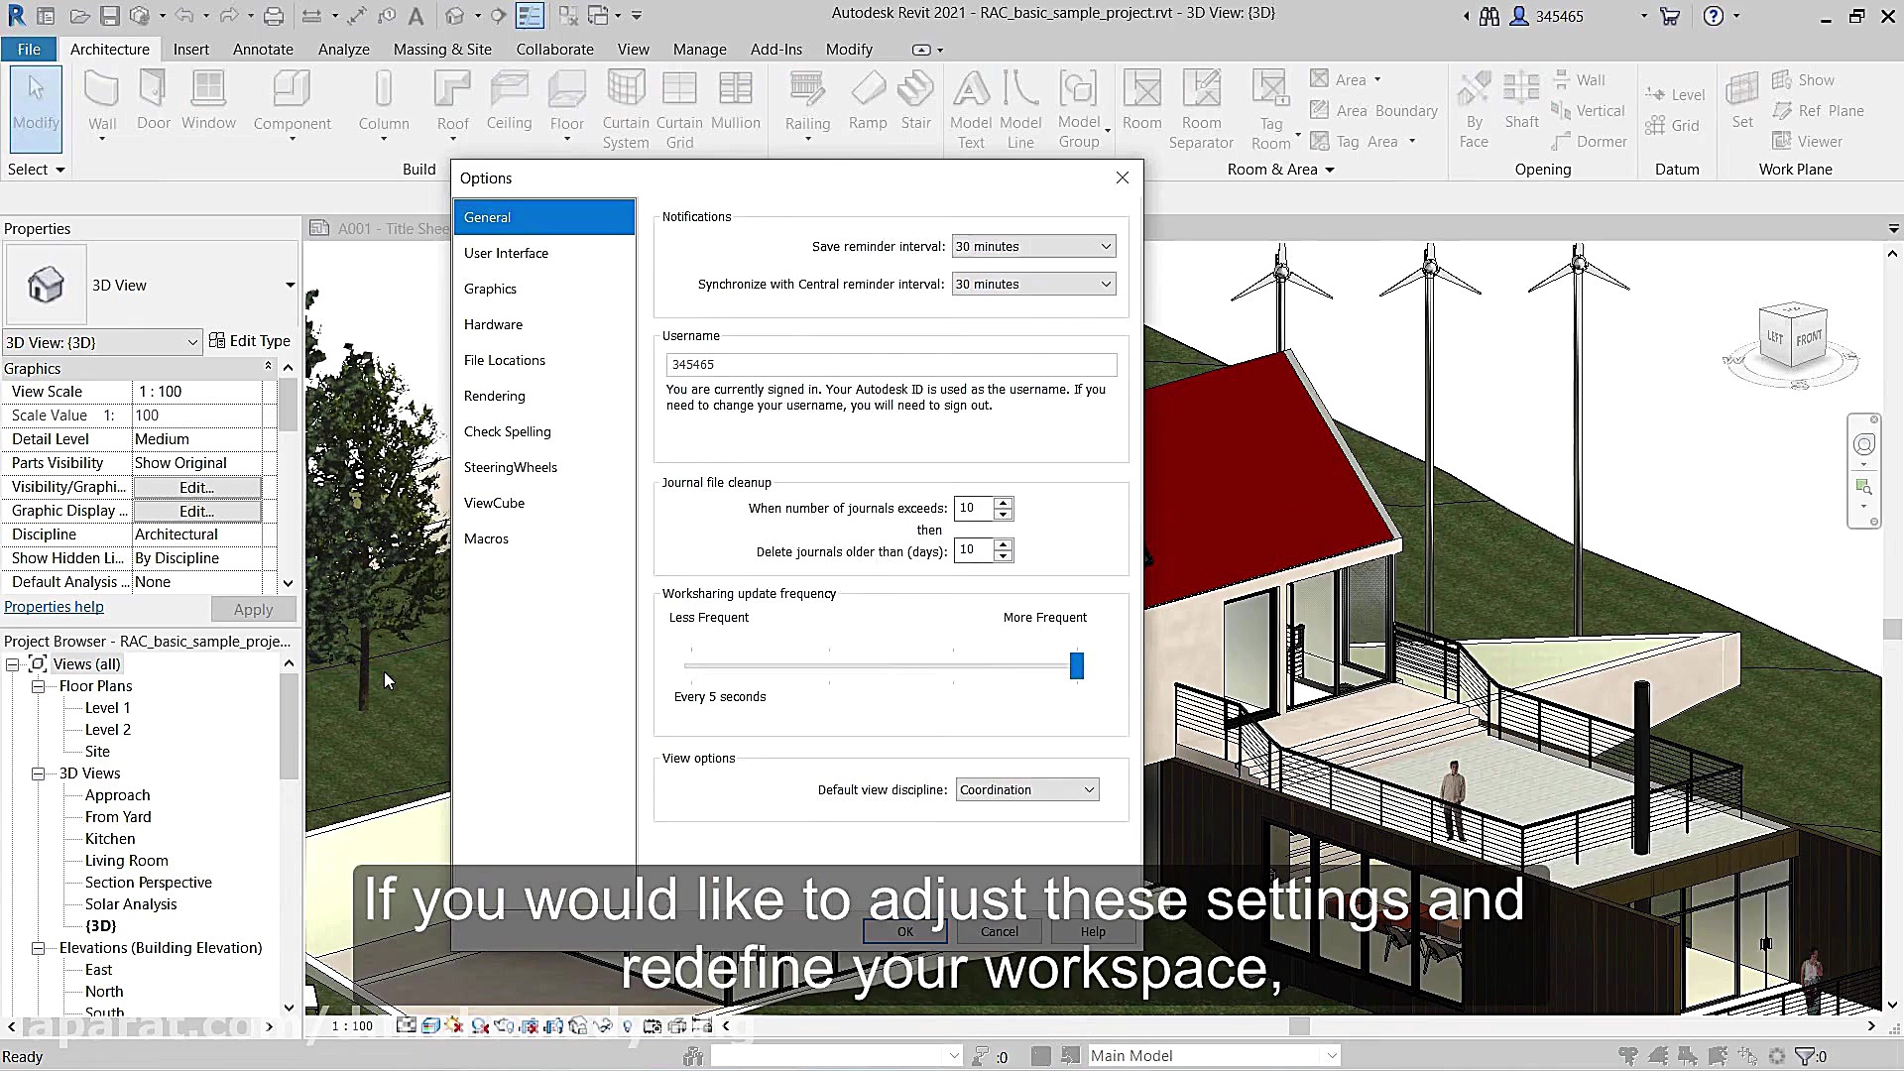Open the 3D View: {3D} instance dropdown
1904x1071 pixels.
tap(102, 342)
